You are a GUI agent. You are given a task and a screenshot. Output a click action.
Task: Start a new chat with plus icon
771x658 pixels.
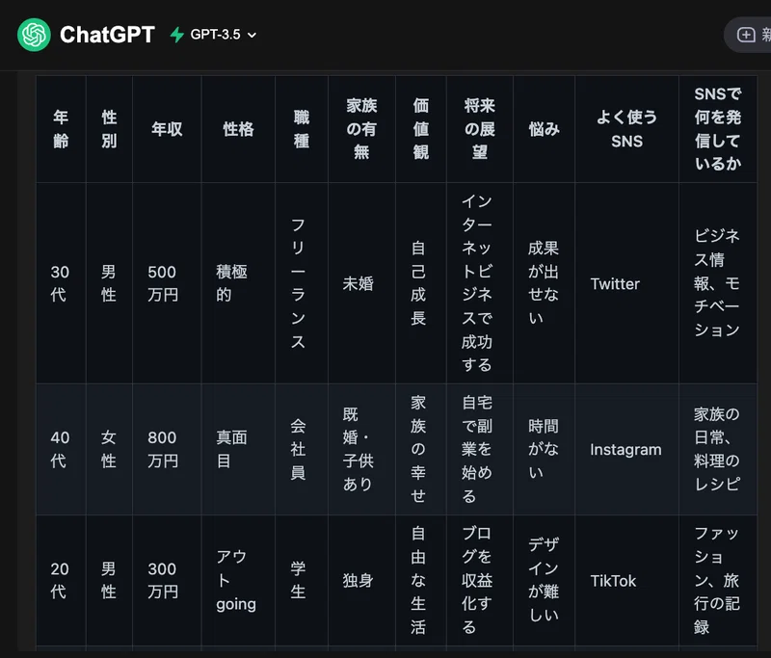click(x=746, y=35)
